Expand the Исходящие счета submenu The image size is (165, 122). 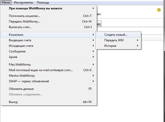tap(49, 46)
